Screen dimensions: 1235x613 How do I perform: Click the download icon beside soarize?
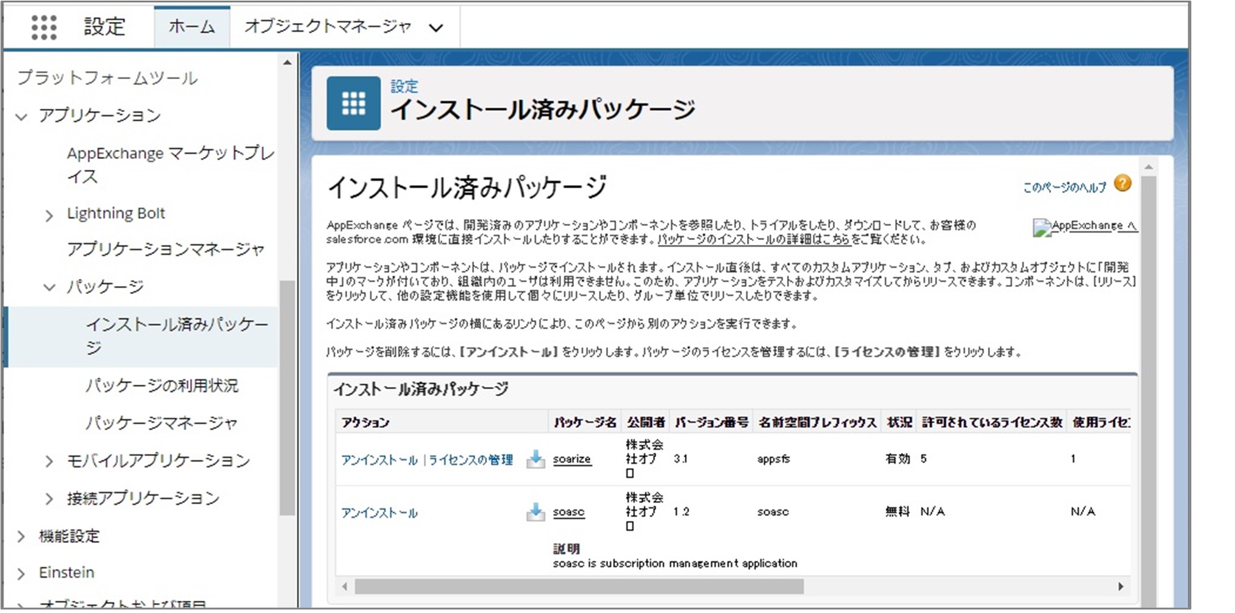tap(536, 459)
